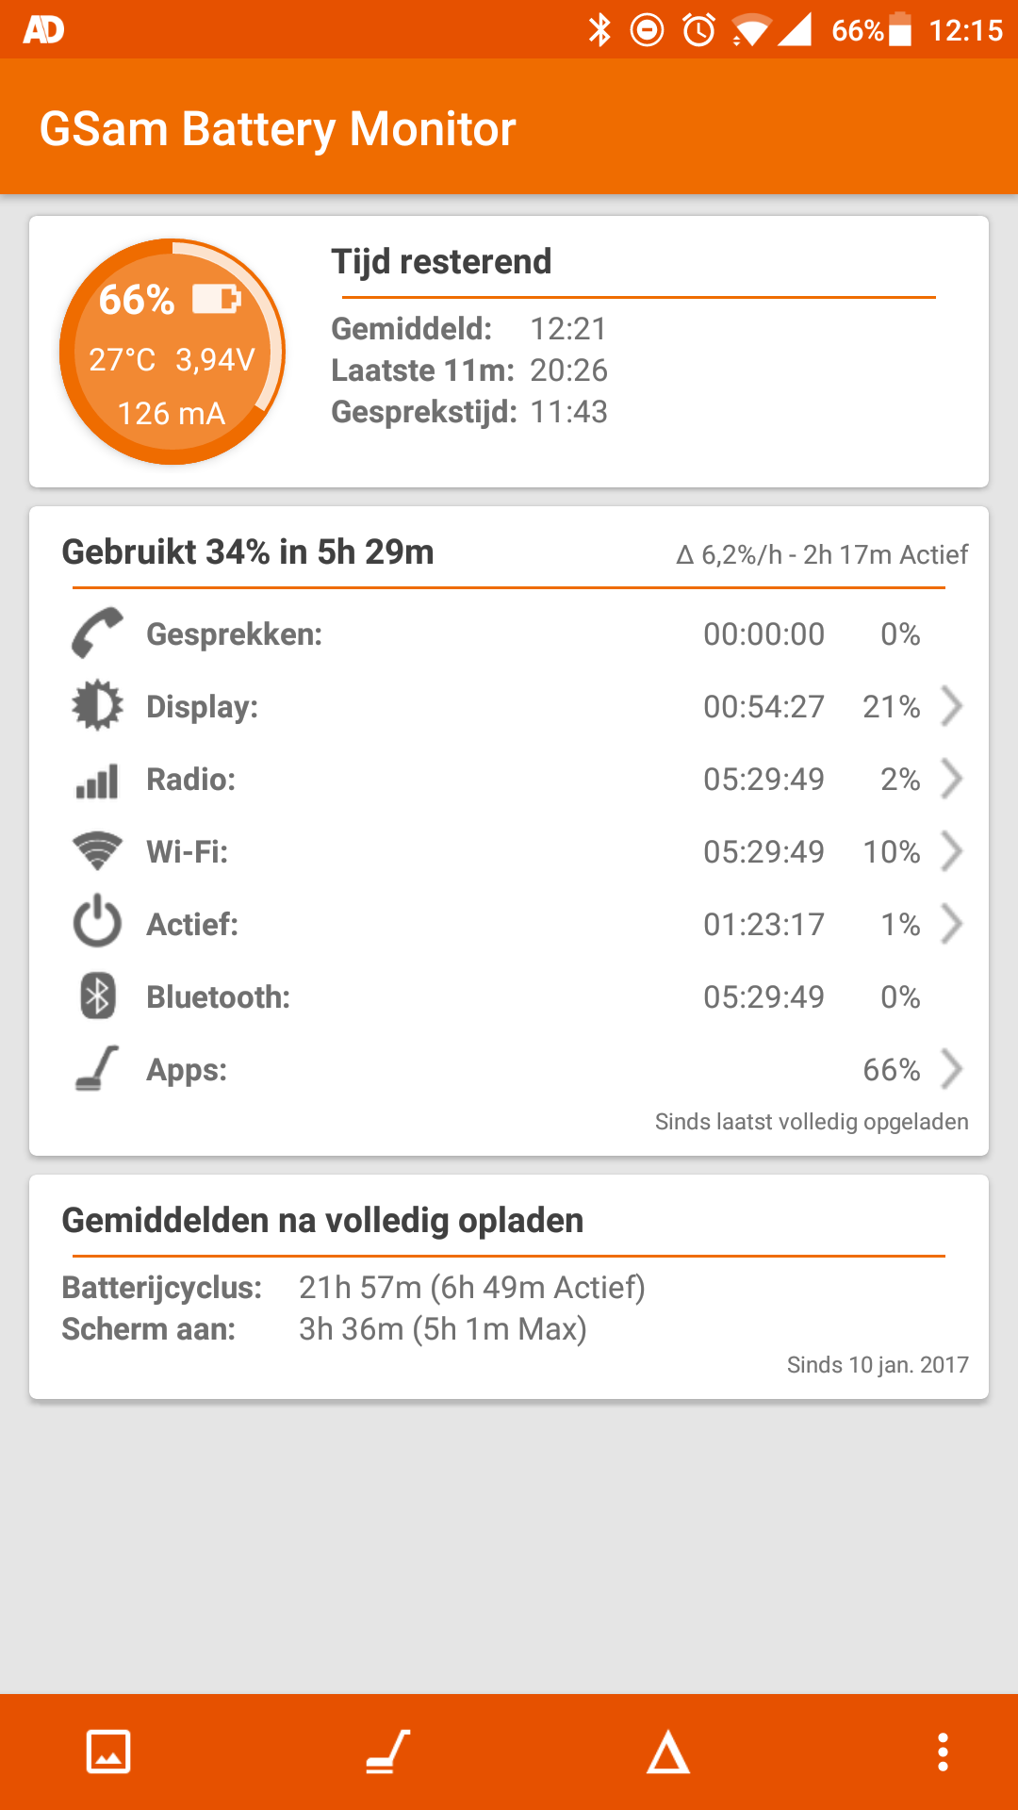Expand Radio usage details chevron
The image size is (1018, 1810).
pyautogui.click(x=952, y=779)
